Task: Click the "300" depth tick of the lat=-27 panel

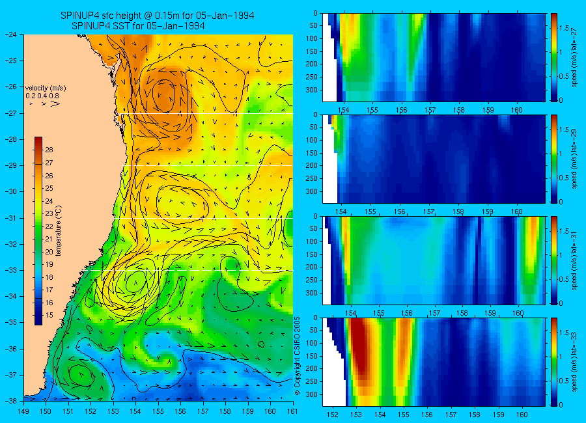Action: (312, 90)
